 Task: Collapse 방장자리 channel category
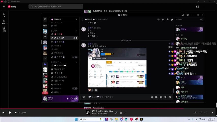click(x=55, y=31)
